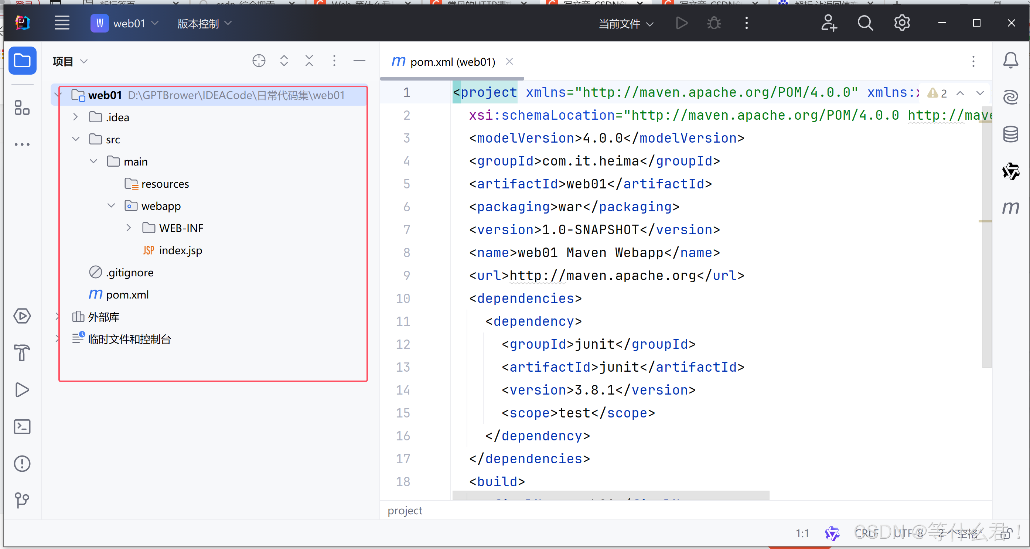The width and height of the screenshot is (1030, 549).
Task: Toggle the Project tool window folder button
Action: pyautogui.click(x=23, y=61)
